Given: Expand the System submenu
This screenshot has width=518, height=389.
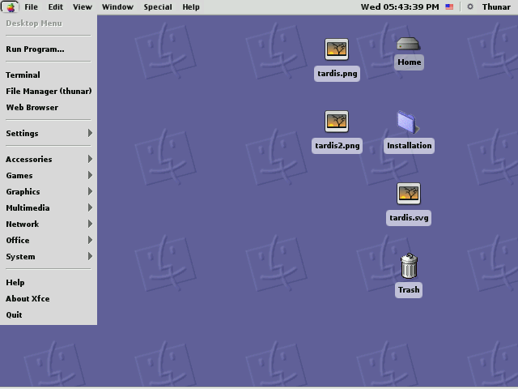Looking at the screenshot, I should coord(49,257).
